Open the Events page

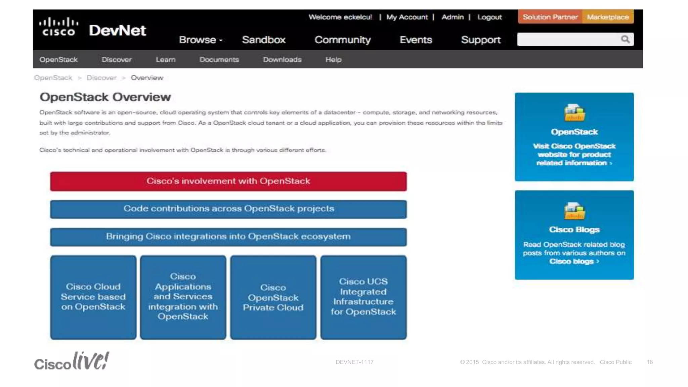click(416, 40)
